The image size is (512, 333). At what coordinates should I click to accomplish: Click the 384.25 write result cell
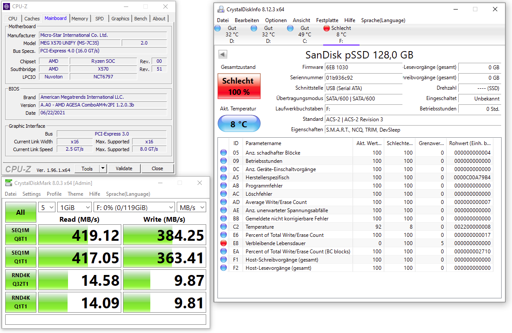[x=165, y=235]
